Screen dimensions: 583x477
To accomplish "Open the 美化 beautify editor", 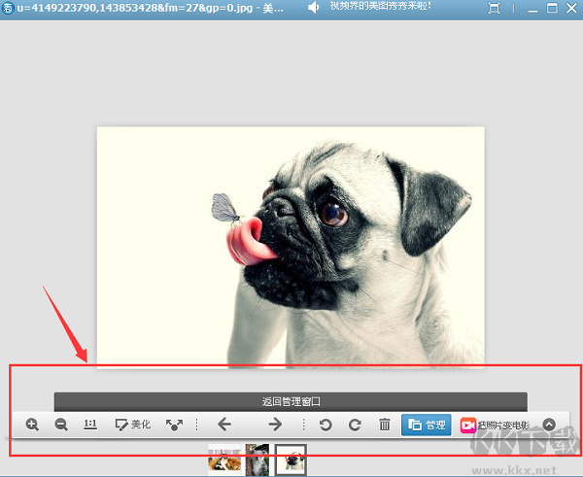I will pyautogui.click(x=132, y=425).
